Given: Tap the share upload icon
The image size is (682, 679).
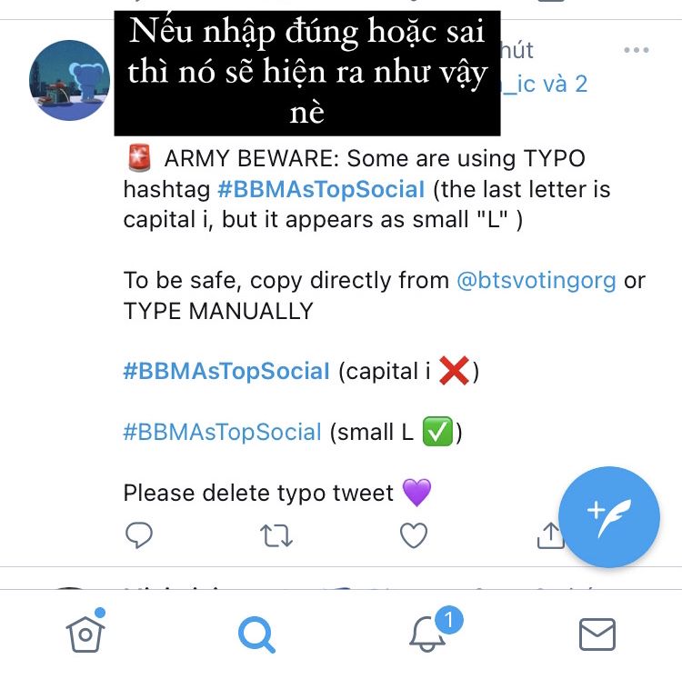Looking at the screenshot, I should (x=550, y=535).
